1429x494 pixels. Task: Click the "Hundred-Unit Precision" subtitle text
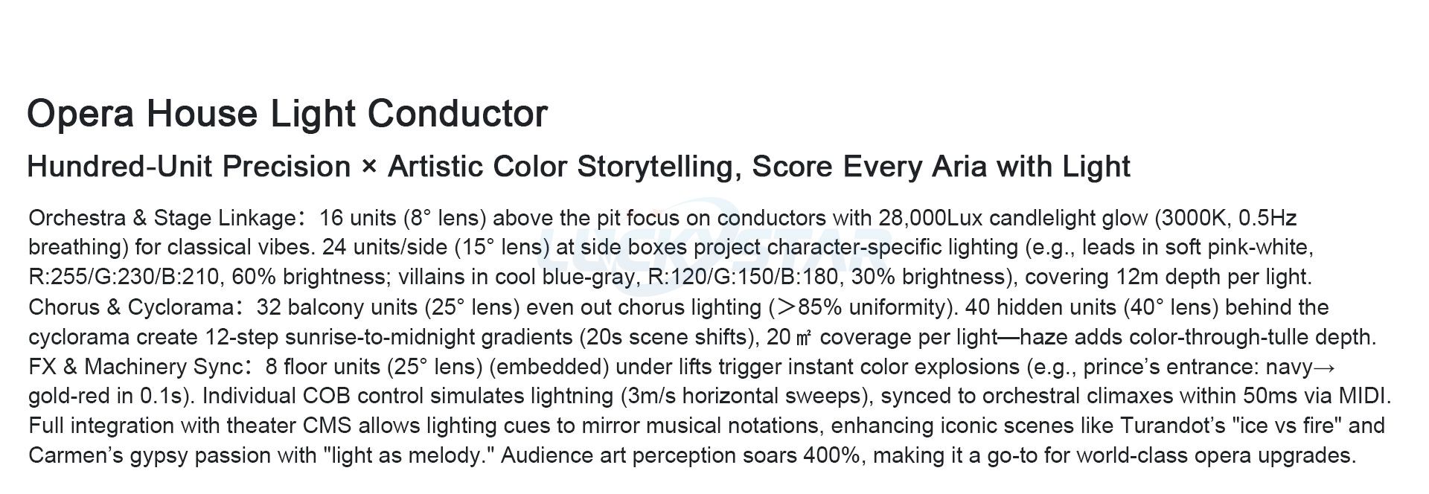188,167
